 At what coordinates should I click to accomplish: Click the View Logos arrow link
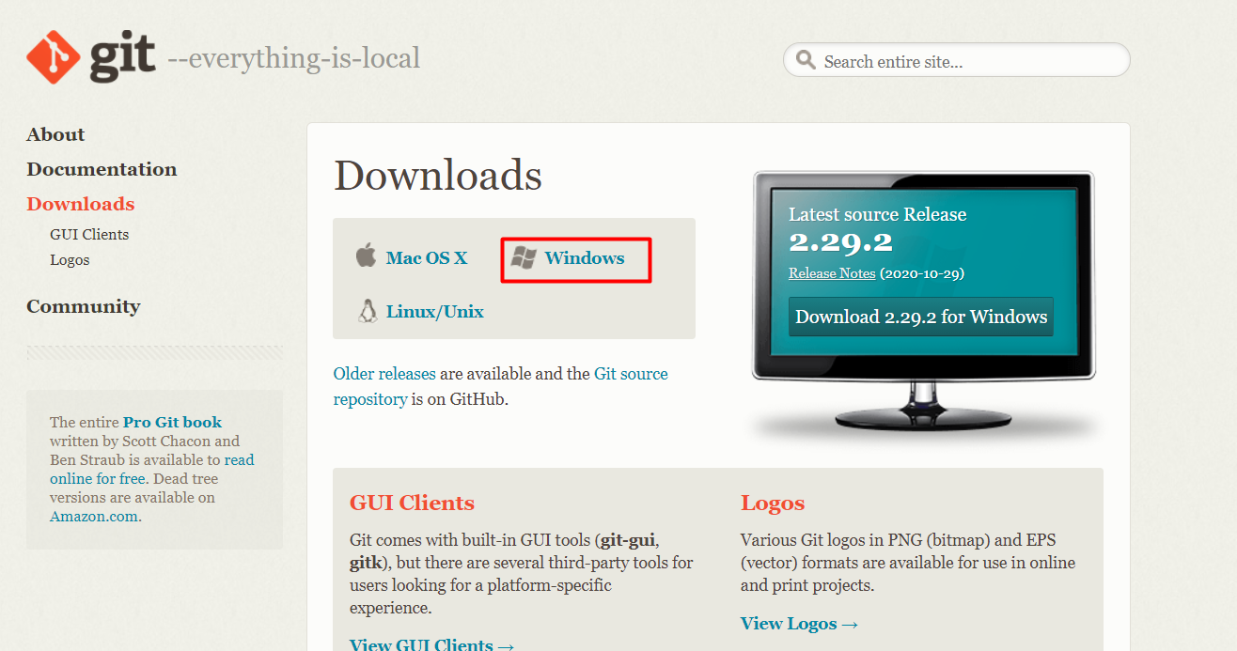pyautogui.click(x=799, y=624)
